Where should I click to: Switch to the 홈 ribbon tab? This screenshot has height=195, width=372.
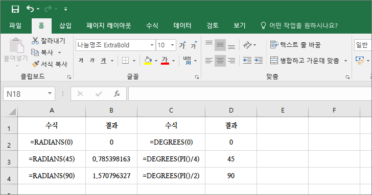pyautogui.click(x=41, y=25)
